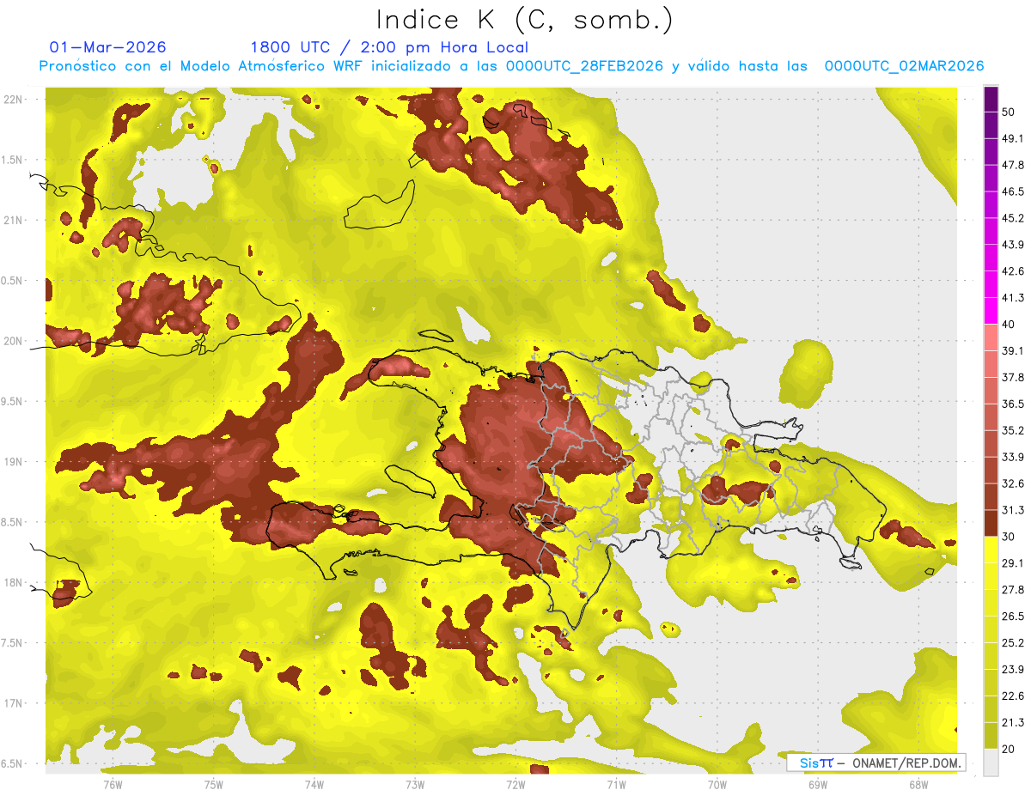Select the date text "01-Mar-2026"

coord(108,47)
